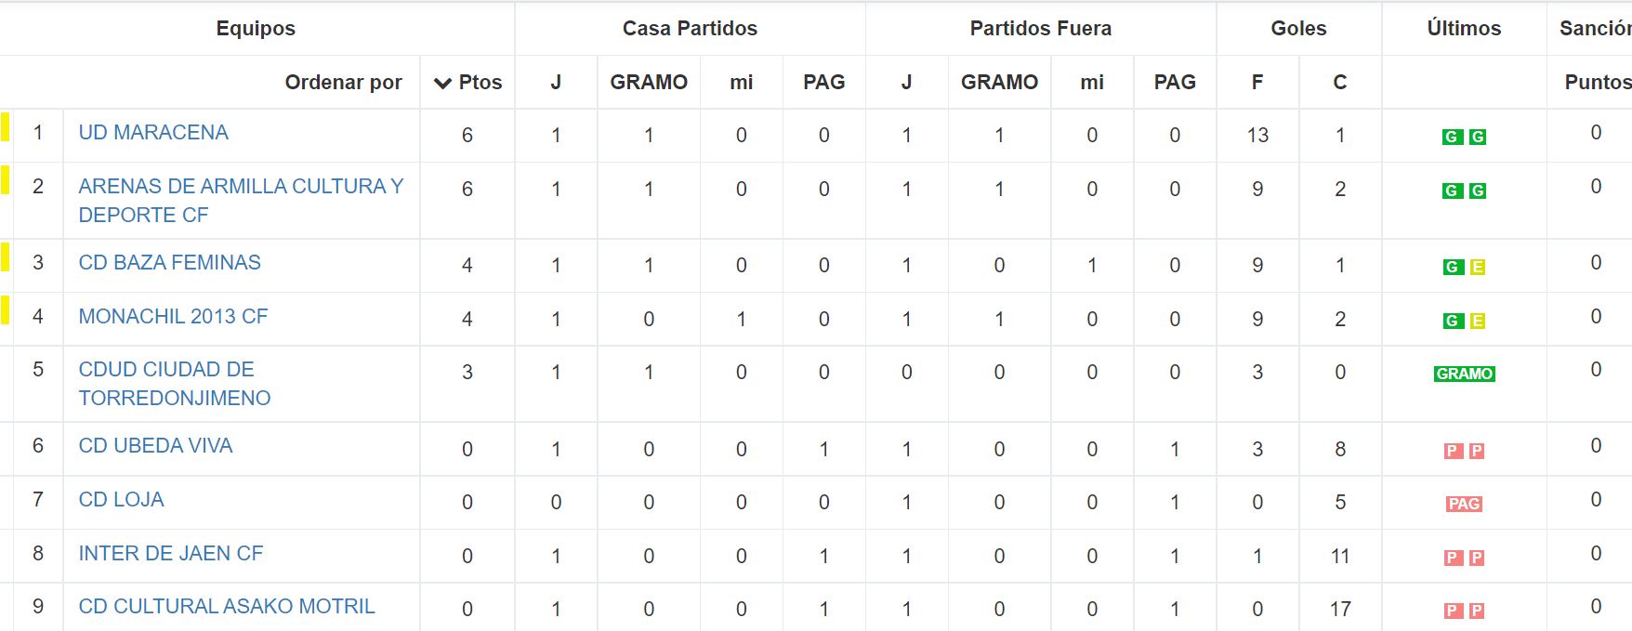Click the Partidos Fuera header

click(x=1040, y=28)
